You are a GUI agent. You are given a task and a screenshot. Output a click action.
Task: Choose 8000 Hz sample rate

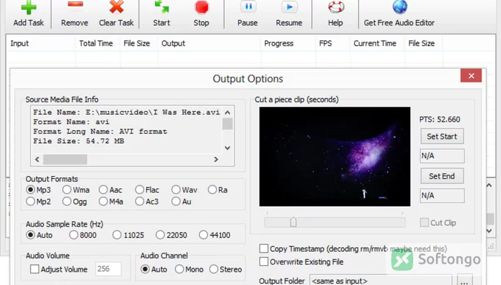(74, 235)
